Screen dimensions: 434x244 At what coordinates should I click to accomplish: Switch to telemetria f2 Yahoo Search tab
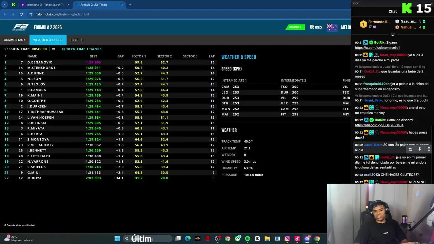(x=44, y=5)
